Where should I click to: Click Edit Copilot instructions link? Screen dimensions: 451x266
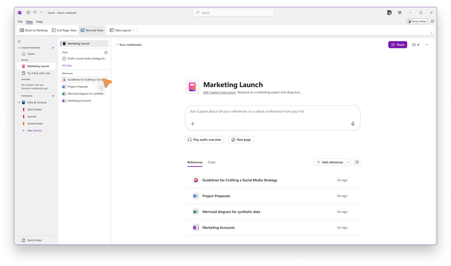219,92
